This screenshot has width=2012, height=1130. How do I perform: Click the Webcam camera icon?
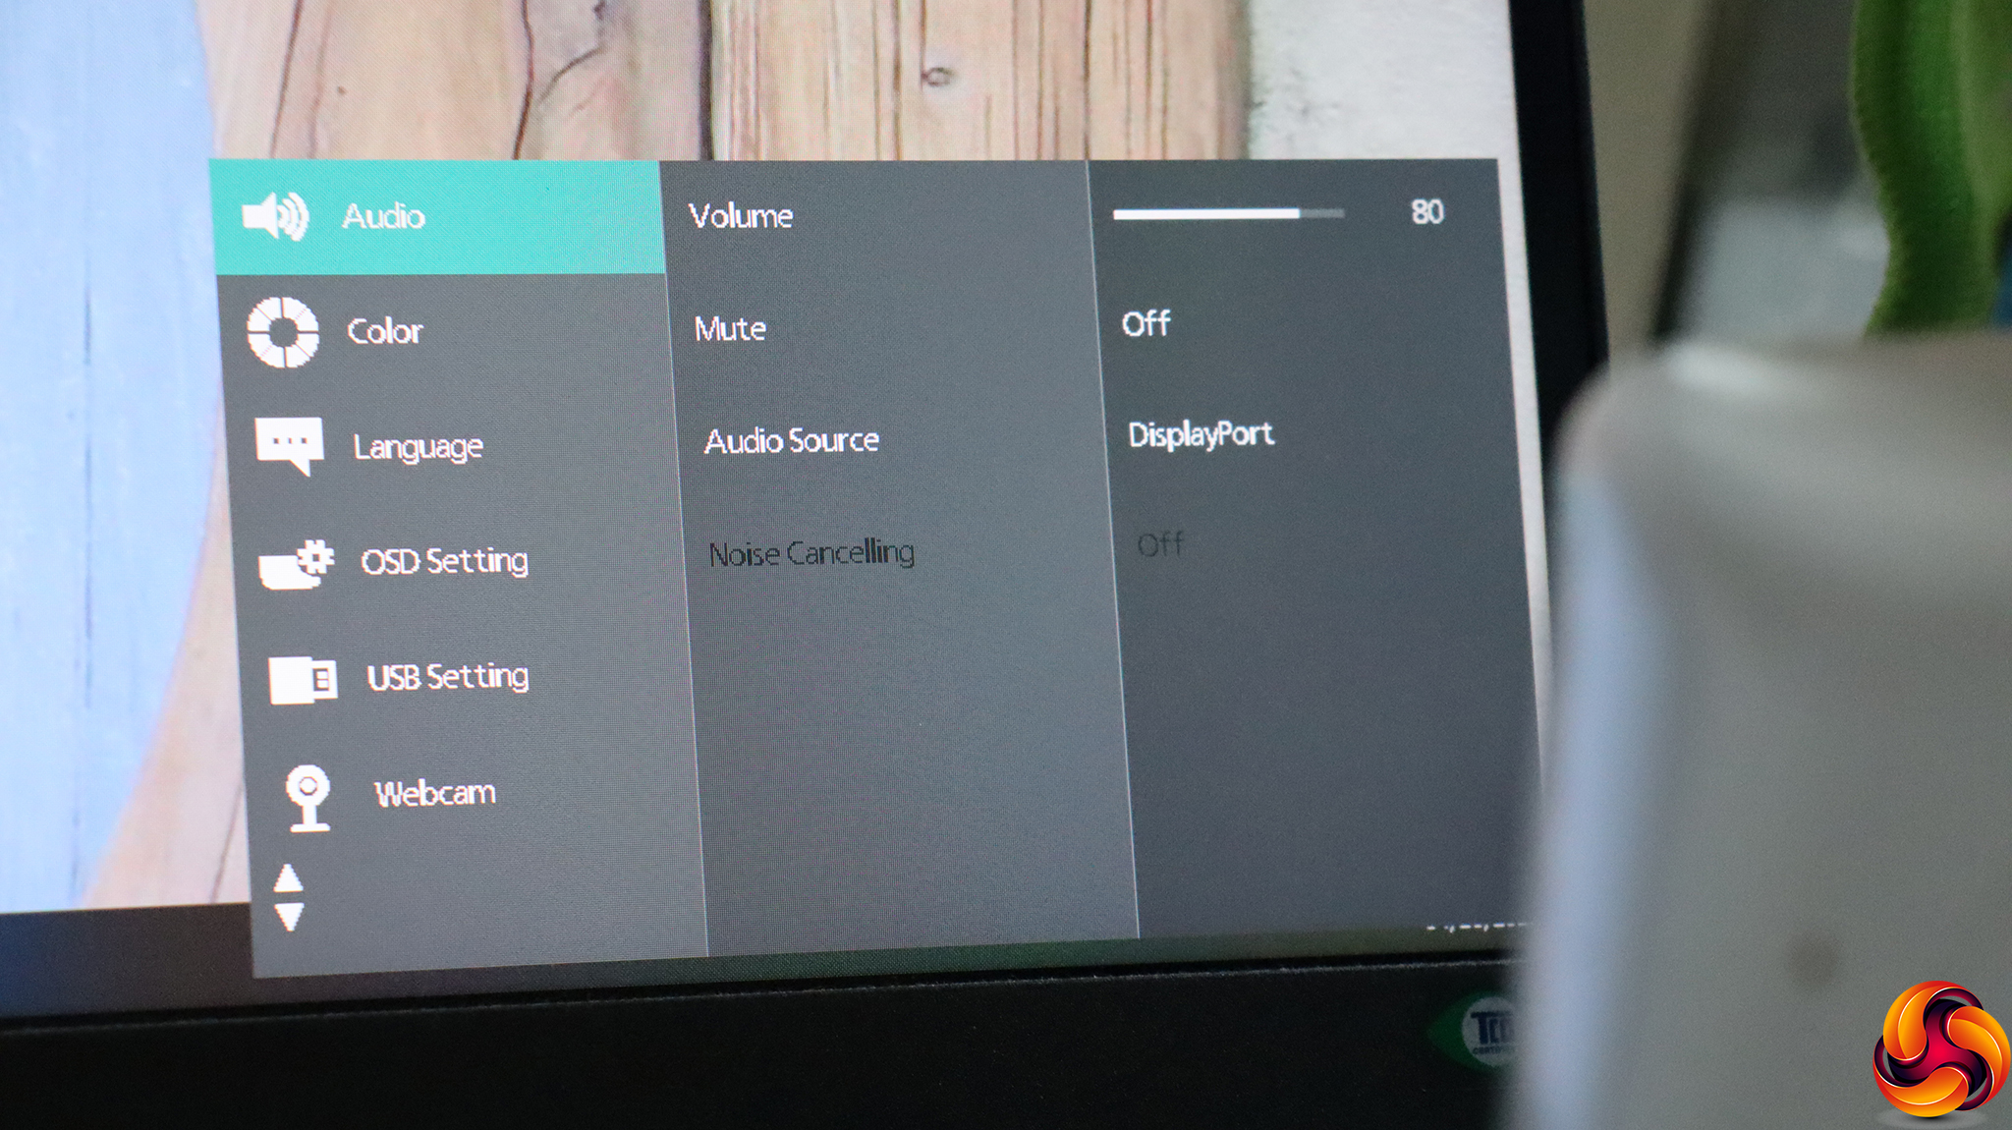(308, 797)
